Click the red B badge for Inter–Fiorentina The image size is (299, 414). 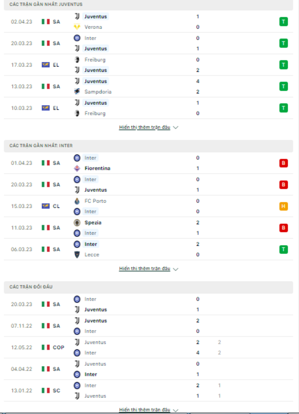click(x=284, y=163)
